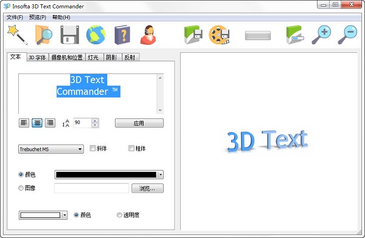Align text center
365x238 pixels.
tap(37, 123)
